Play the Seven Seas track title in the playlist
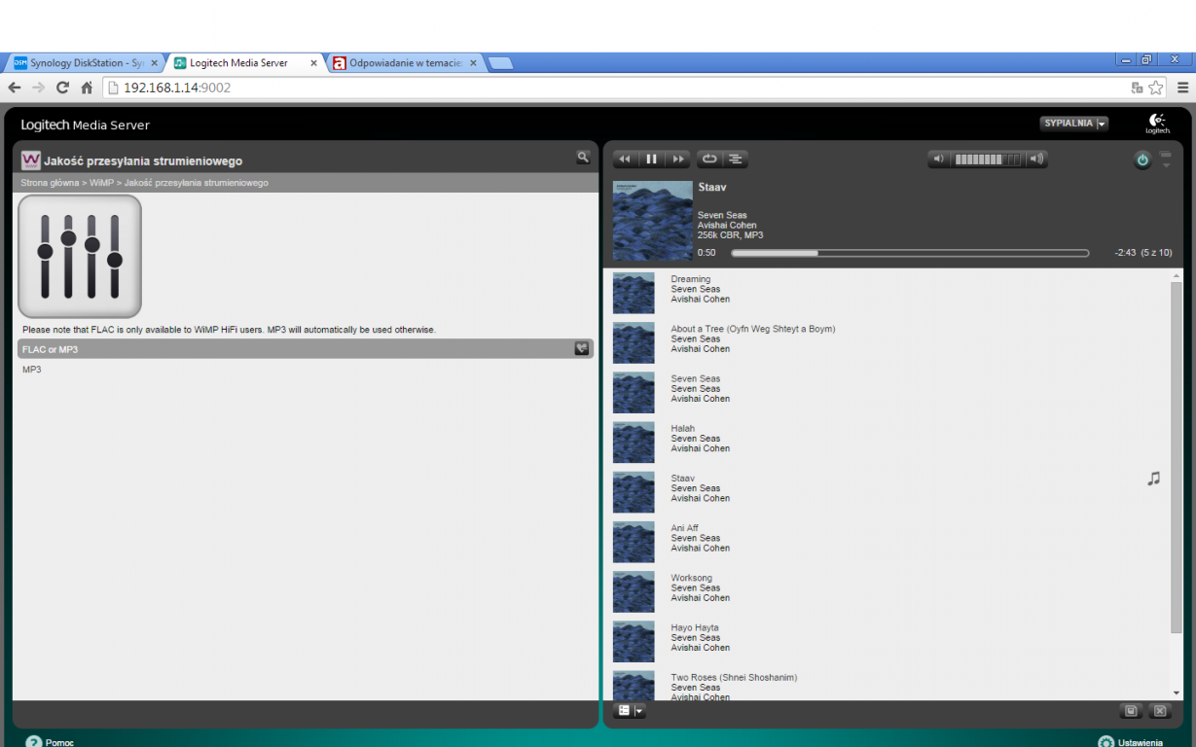Screen dimensions: 1196x747 click(696, 378)
